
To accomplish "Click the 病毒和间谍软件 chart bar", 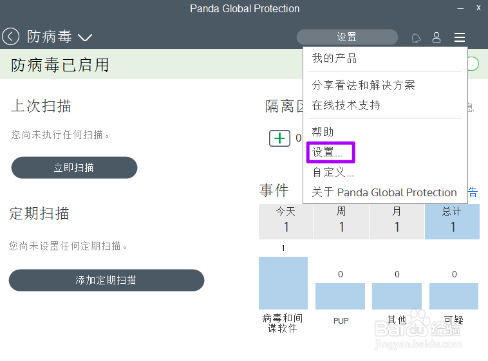I will point(283,283).
